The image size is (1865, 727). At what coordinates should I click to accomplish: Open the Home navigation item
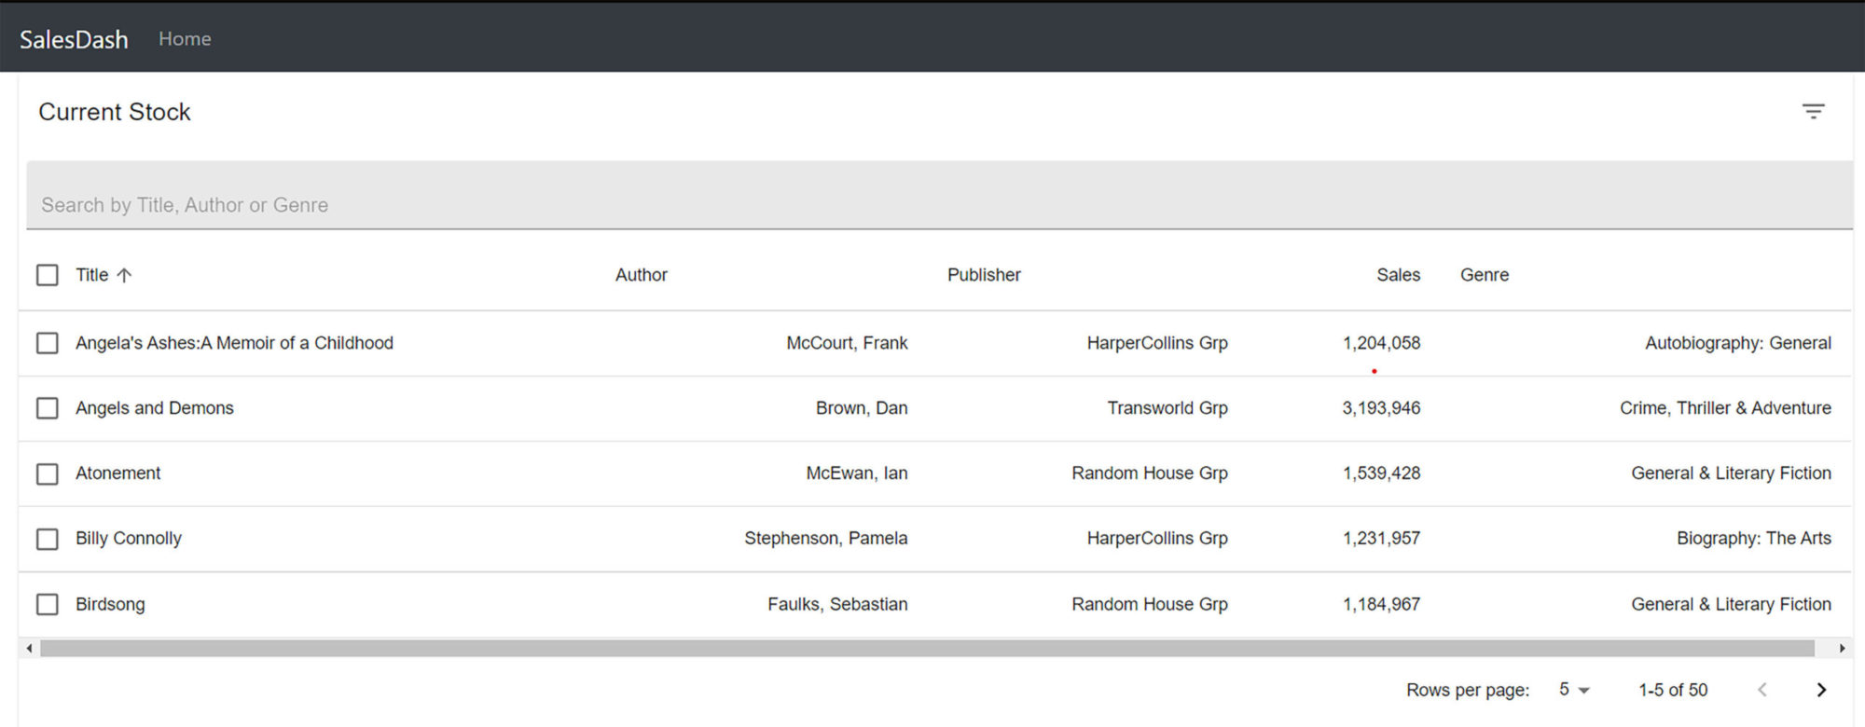click(x=185, y=39)
